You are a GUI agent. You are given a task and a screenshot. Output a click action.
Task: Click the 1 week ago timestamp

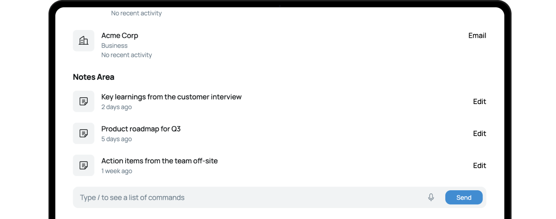117,171
